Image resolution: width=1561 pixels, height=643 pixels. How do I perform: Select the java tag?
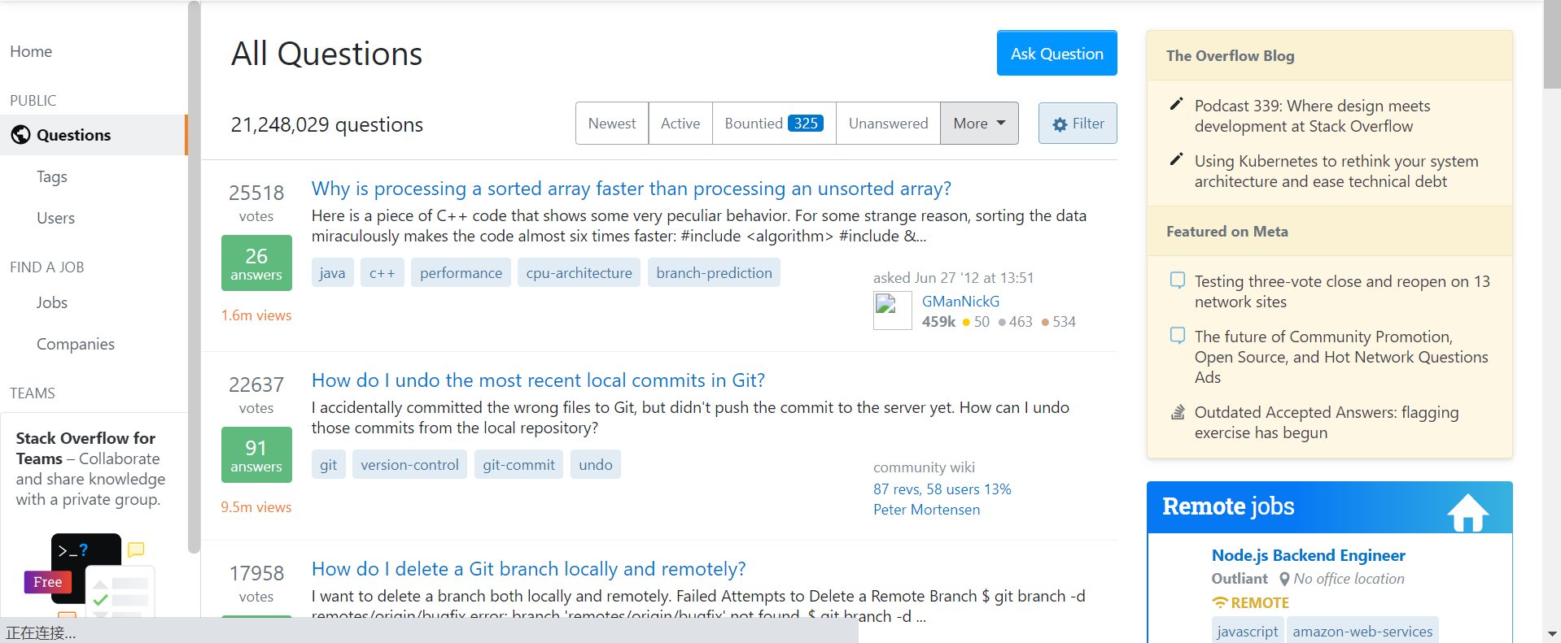tap(332, 273)
